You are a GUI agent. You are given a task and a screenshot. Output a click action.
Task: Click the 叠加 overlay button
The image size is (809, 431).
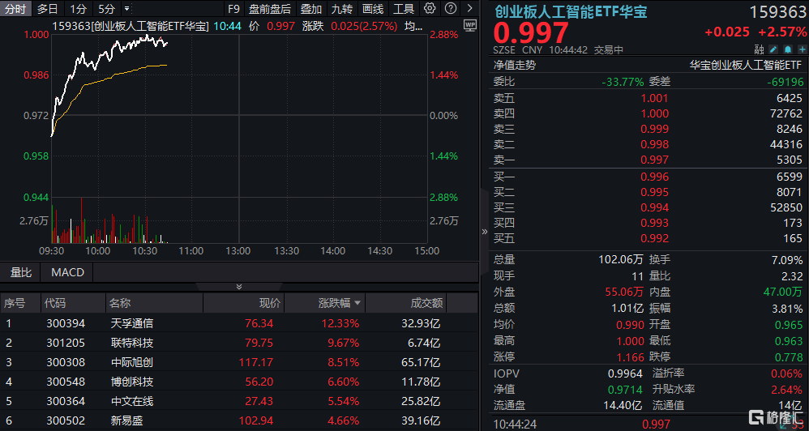[x=311, y=8]
